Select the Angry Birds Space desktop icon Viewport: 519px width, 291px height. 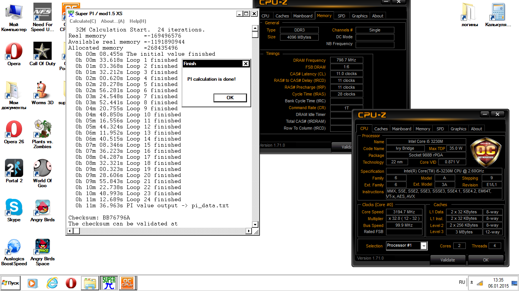(43, 252)
